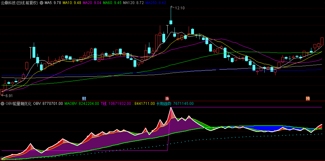Select the green MAOBV indicator label
The height and width of the screenshot is (161, 325).
(x=82, y=104)
